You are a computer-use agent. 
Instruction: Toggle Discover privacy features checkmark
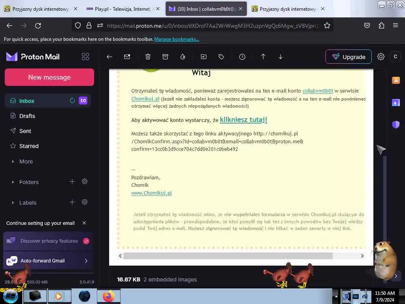[x=86, y=241]
